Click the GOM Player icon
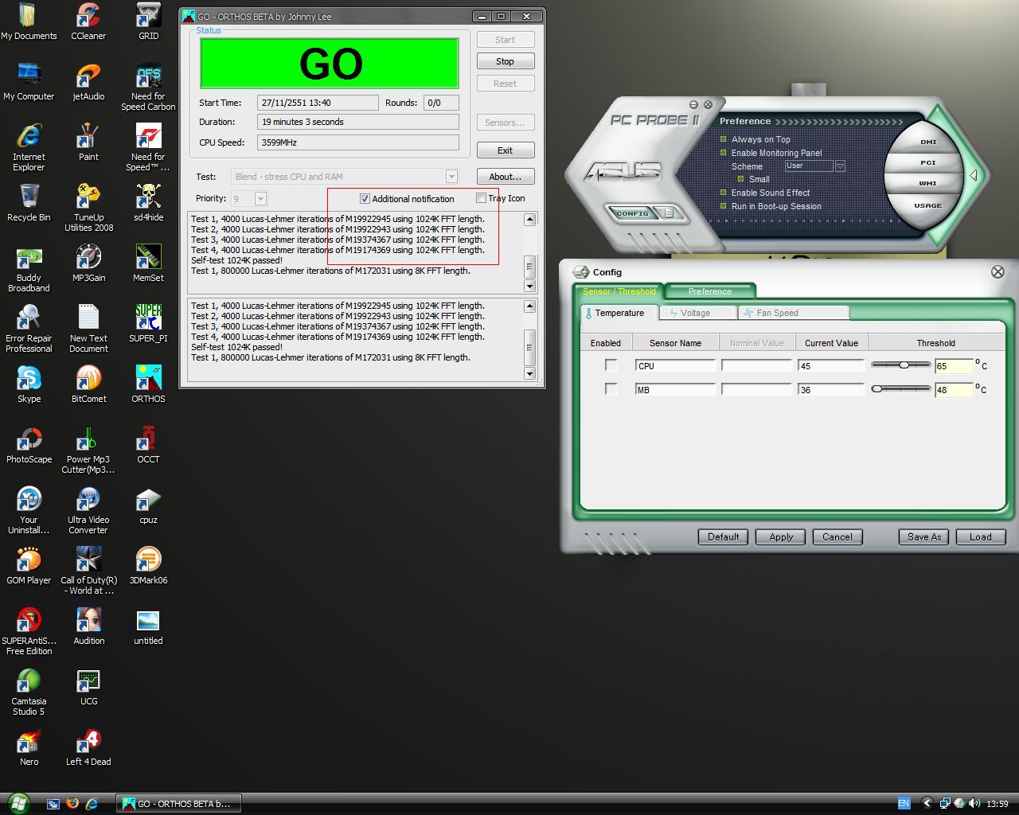The image size is (1019, 815). (29, 566)
